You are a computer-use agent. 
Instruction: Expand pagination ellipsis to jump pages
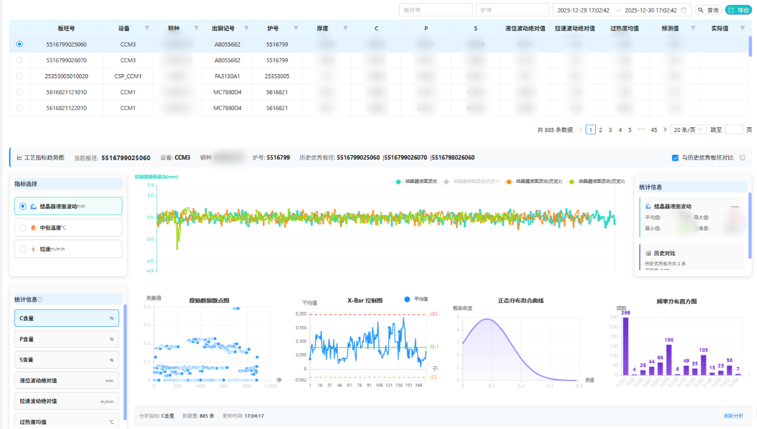click(x=641, y=130)
